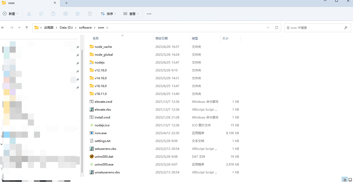The image size is (353, 182).
Task: Click the Delete trash can icon
Action: [90, 14]
